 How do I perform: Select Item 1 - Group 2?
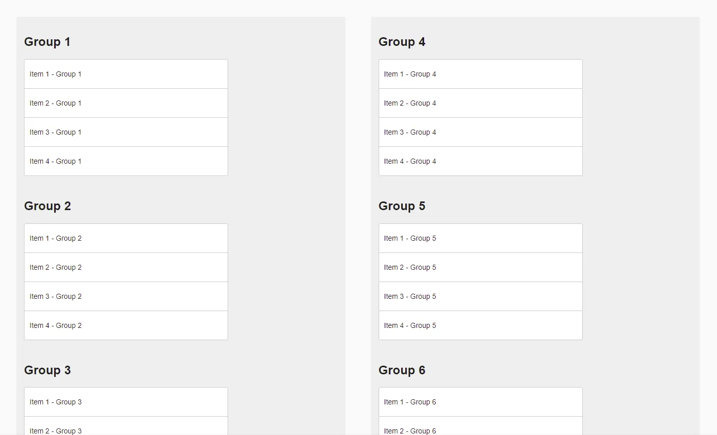[x=126, y=238]
